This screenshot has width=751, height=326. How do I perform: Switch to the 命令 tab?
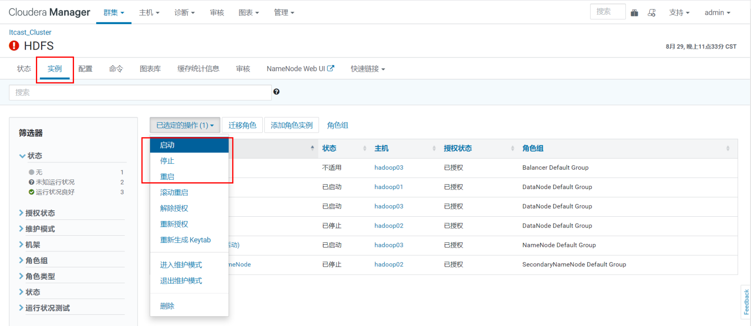(x=116, y=69)
